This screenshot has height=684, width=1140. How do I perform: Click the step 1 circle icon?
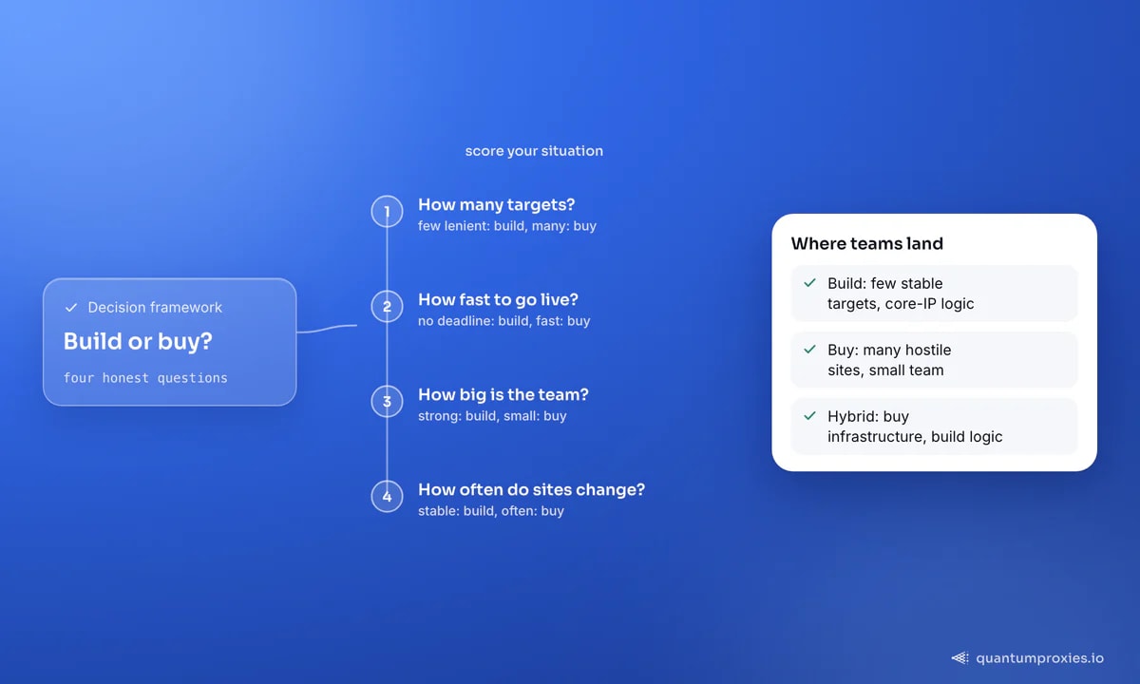pyautogui.click(x=387, y=211)
